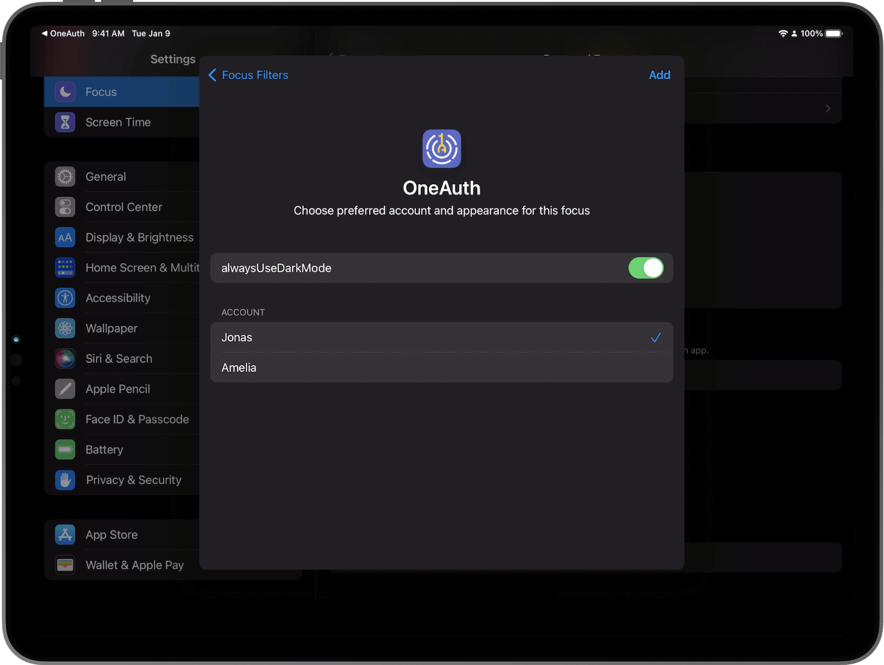Tap the back chevron beside Focus Filters
Viewport: 884px width, 665px height.
(x=212, y=75)
